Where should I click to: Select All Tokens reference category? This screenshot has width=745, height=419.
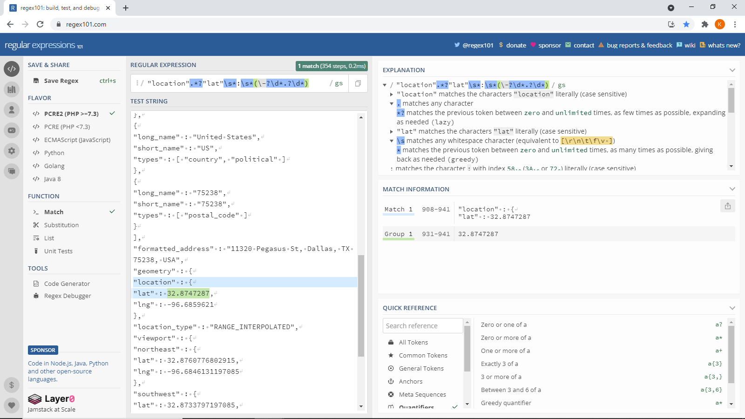click(x=413, y=342)
